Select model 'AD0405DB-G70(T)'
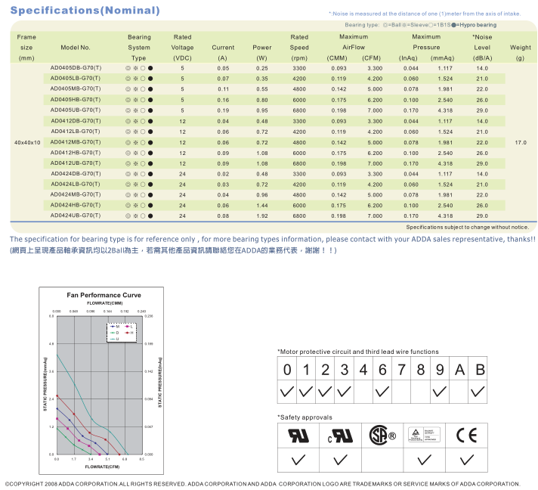Viewport: 538px width, 490px height. 76,68
